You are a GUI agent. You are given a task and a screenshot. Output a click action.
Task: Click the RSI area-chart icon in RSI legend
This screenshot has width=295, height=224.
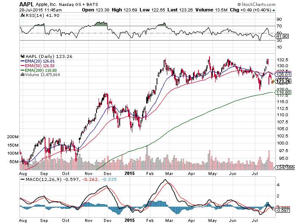22,15
